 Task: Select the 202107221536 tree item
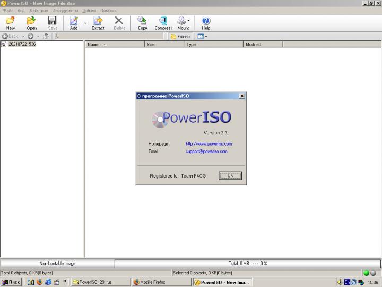click(x=22, y=44)
